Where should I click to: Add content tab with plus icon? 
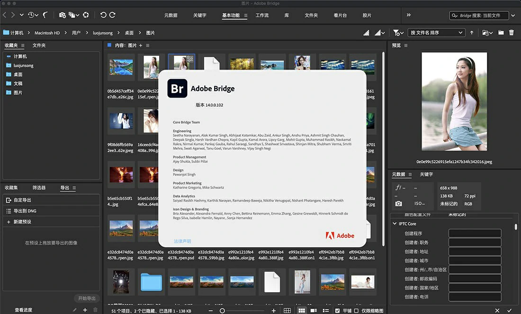(x=141, y=45)
